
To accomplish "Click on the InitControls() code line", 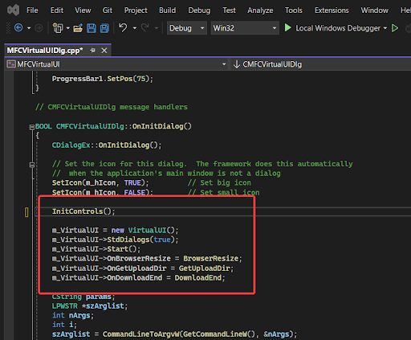I will pyautogui.click(x=83, y=211).
